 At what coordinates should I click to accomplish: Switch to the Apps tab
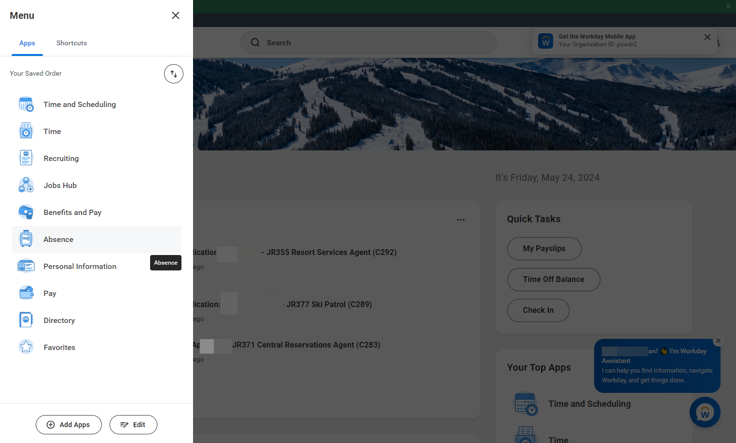coord(27,43)
